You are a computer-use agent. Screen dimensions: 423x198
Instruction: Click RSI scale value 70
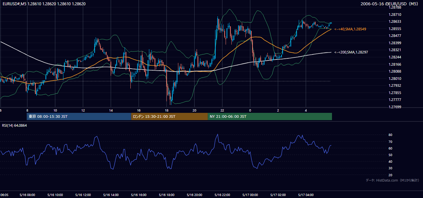coord(391,142)
